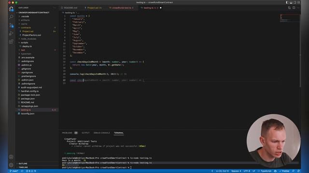The width and height of the screenshot is (309, 173).
Task: Expand the Outline section
Action: tap(37, 163)
